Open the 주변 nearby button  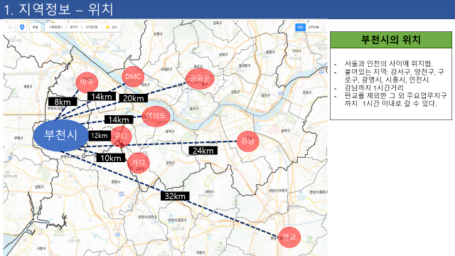point(35,27)
